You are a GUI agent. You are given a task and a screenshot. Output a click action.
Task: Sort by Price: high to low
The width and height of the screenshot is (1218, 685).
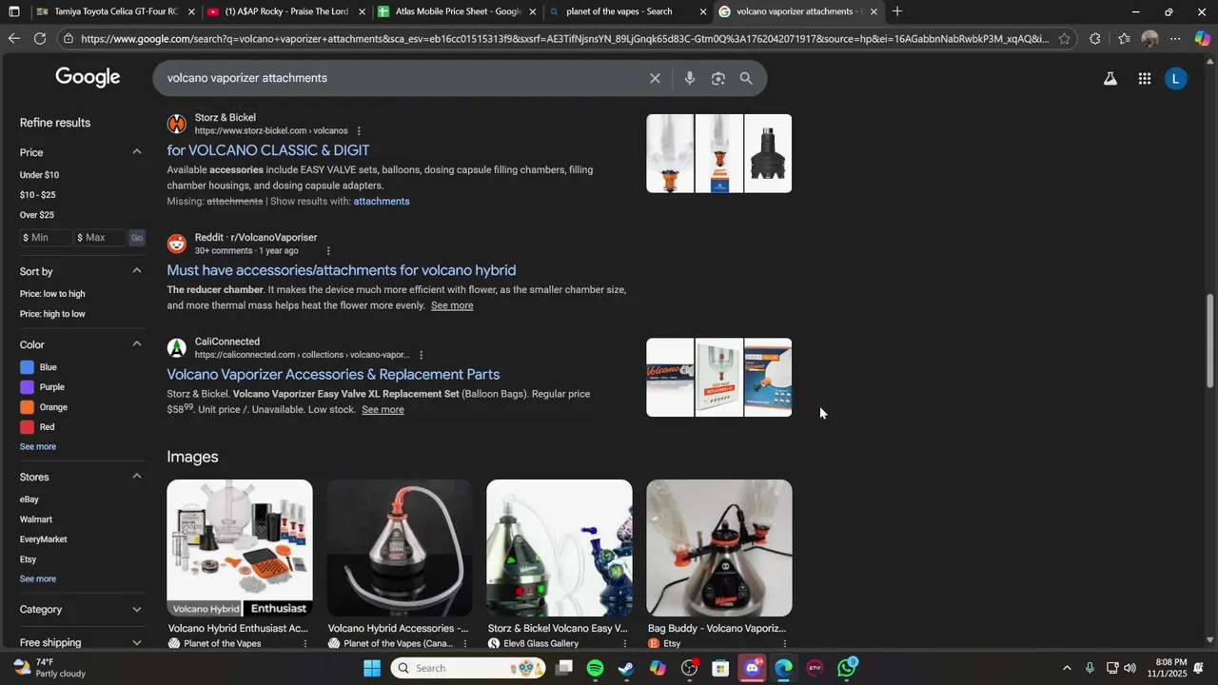pos(52,314)
